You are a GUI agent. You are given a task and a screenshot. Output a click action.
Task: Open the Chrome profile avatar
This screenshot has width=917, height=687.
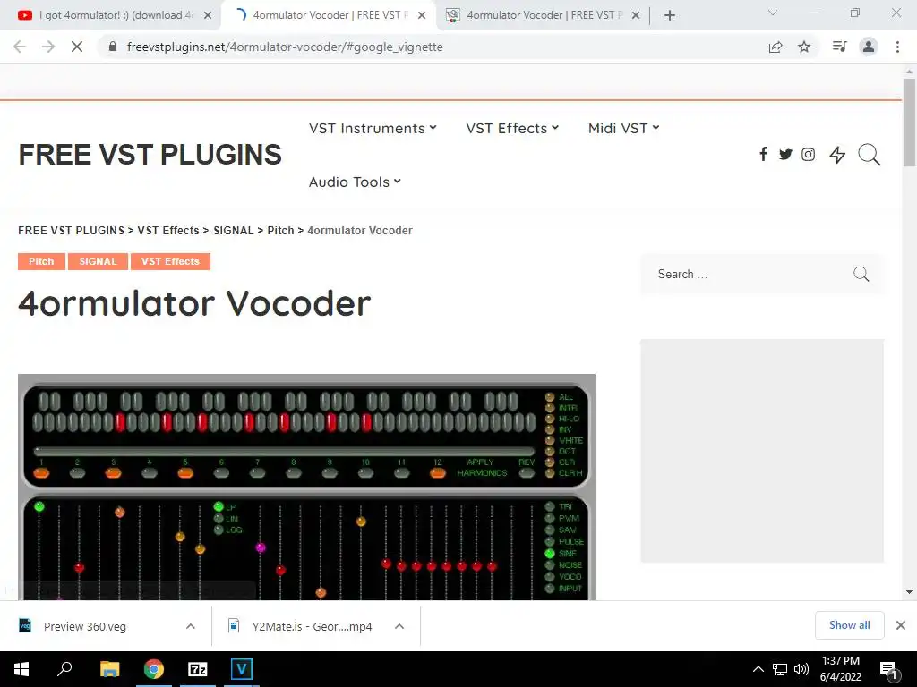(869, 47)
